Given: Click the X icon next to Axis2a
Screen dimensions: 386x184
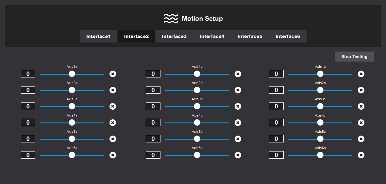Looking at the screenshot, I should click(113, 90).
